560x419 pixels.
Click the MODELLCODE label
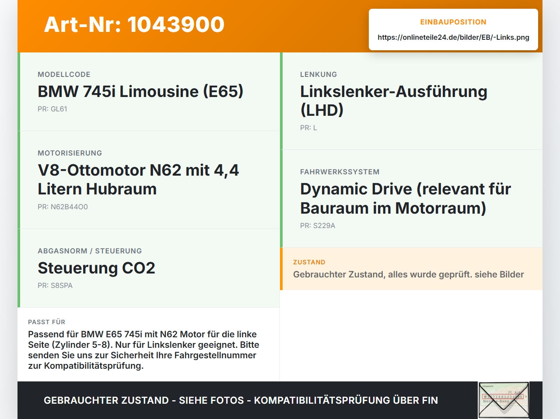64,75
